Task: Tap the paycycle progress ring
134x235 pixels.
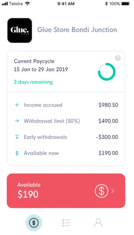Action: [x=107, y=72]
